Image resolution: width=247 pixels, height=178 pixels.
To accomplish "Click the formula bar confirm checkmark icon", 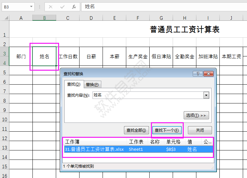I will pyautogui.click(x=62, y=7).
